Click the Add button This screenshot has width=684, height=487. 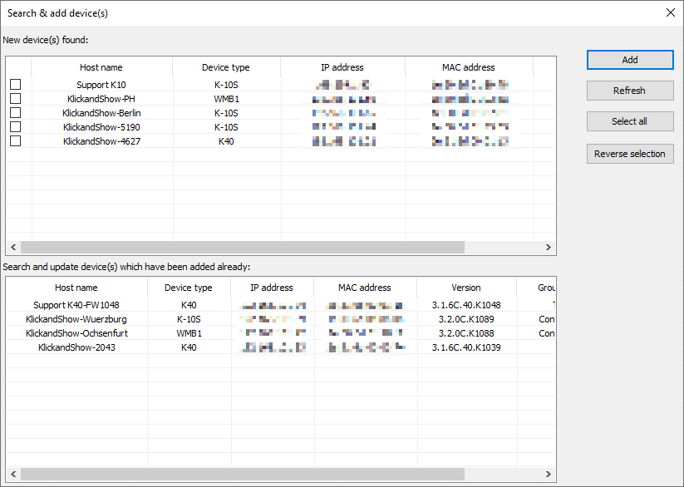pyautogui.click(x=629, y=60)
